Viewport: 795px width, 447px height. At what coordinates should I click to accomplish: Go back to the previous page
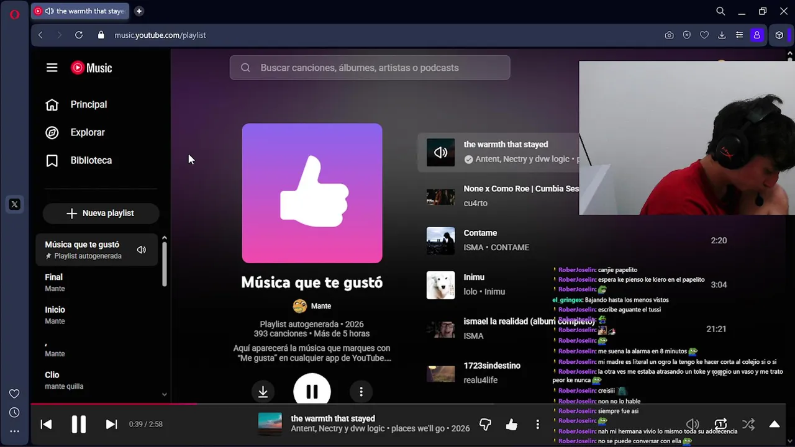pos(40,35)
